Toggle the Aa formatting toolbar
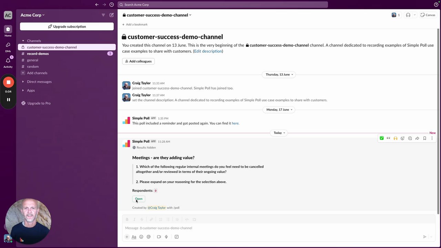This screenshot has height=248, width=441. point(134,237)
